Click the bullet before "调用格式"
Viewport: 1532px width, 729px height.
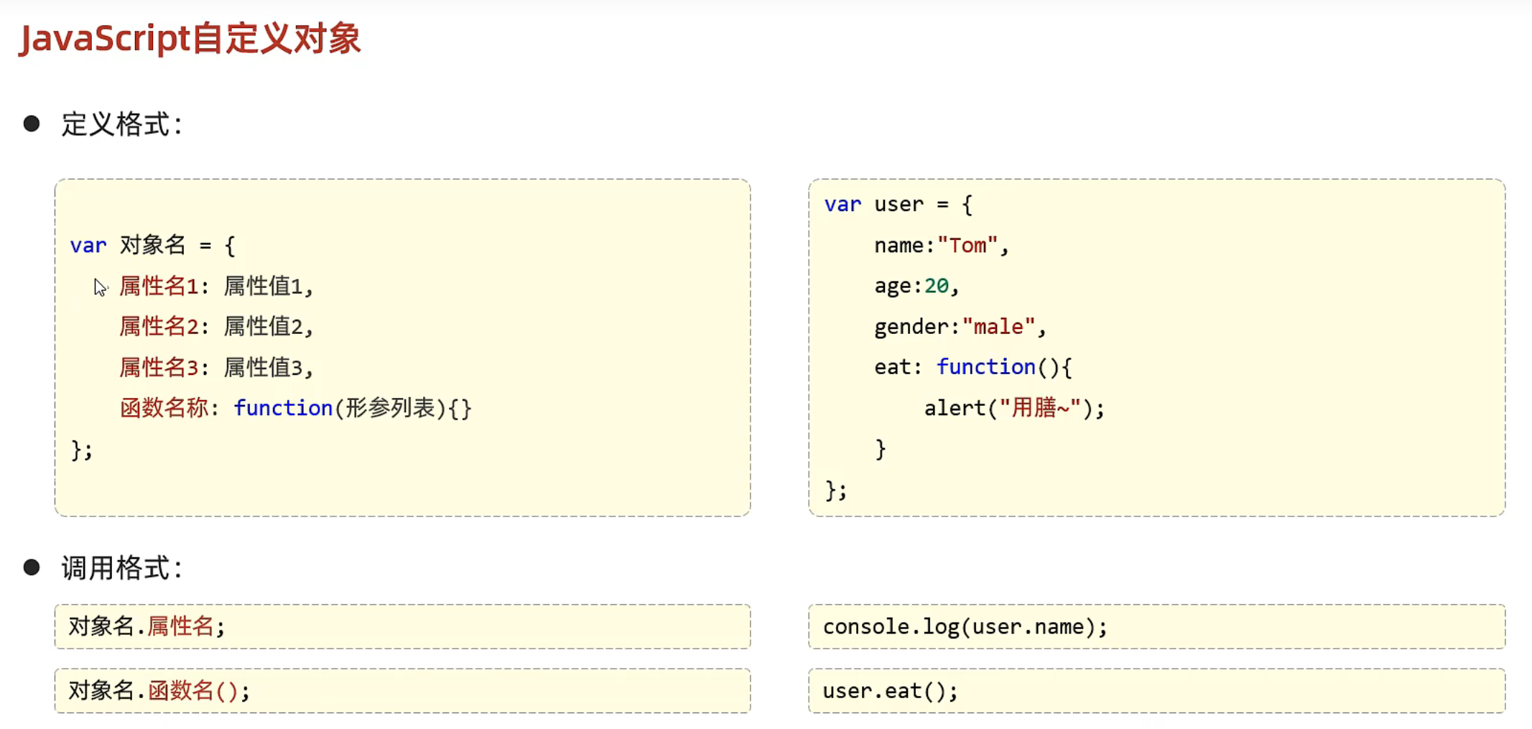[32, 567]
